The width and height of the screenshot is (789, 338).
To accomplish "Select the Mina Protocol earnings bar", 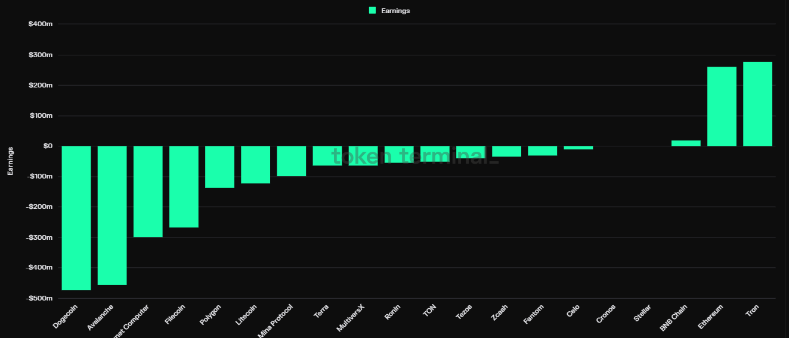I will point(292,161).
